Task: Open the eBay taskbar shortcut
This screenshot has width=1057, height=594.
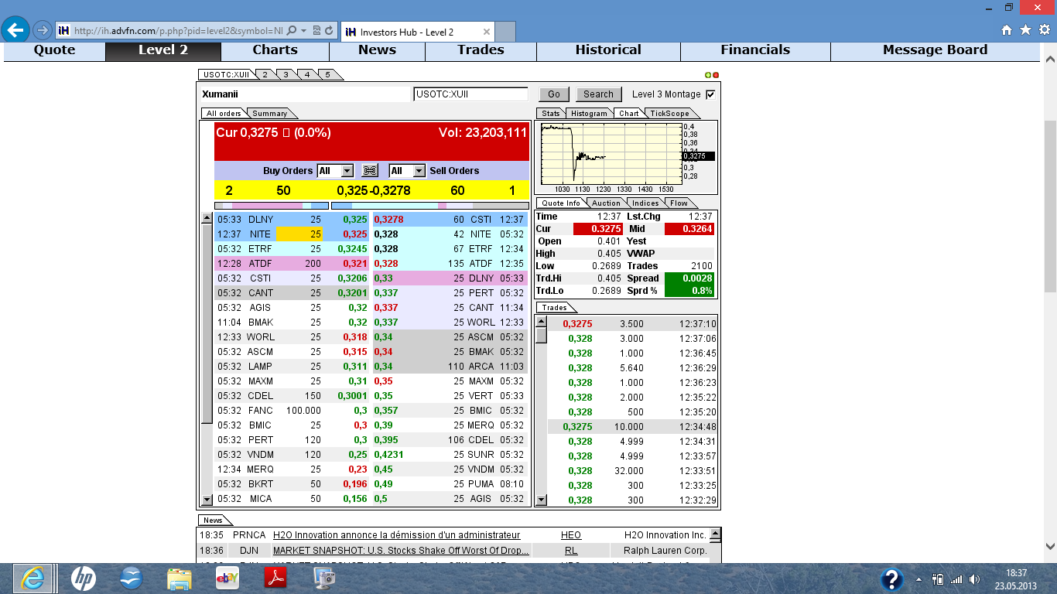Action: coord(227,579)
